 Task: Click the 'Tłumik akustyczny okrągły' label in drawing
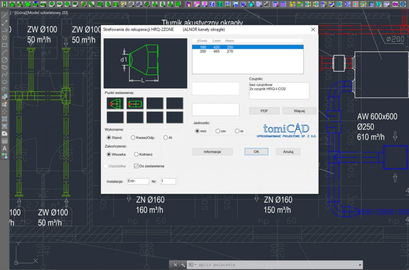click(202, 22)
